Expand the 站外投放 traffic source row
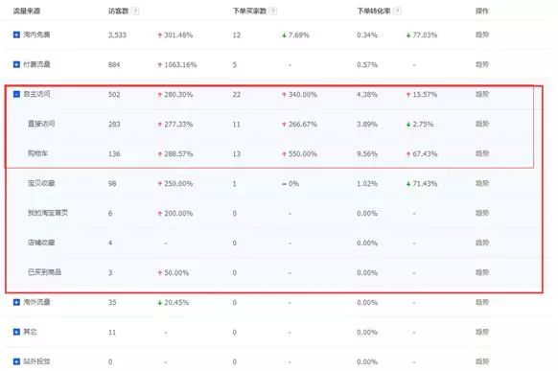The width and height of the screenshot is (558, 371). point(16,361)
